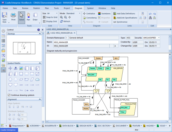Click the green checkmark sidebar icon

(x=3, y=60)
